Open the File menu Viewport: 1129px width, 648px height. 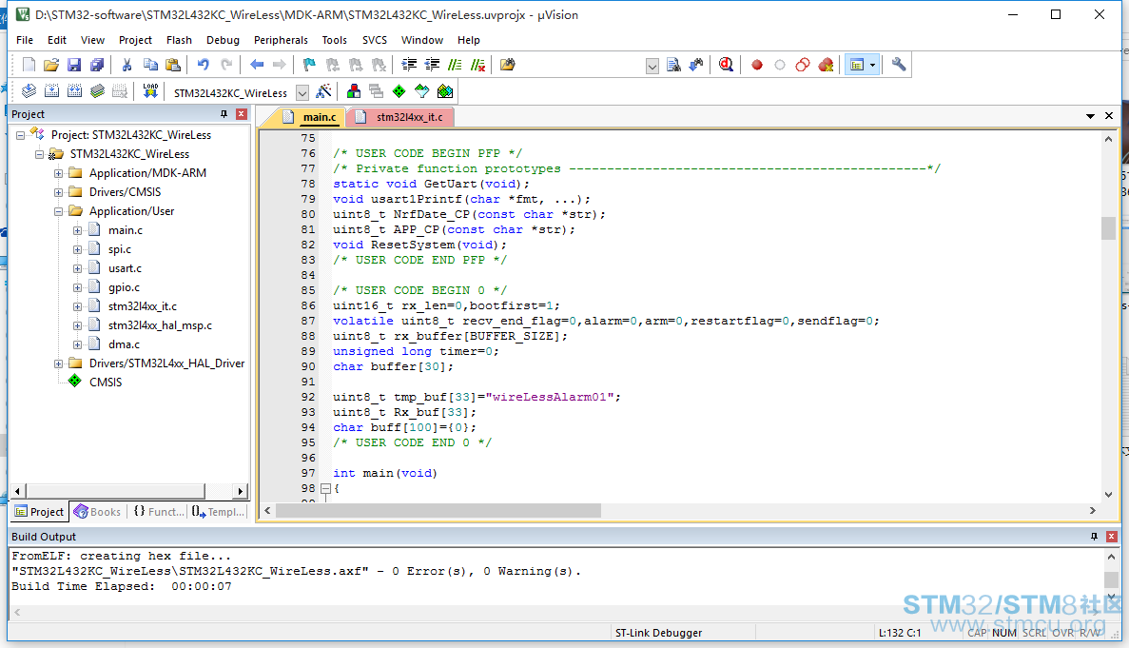[25, 40]
